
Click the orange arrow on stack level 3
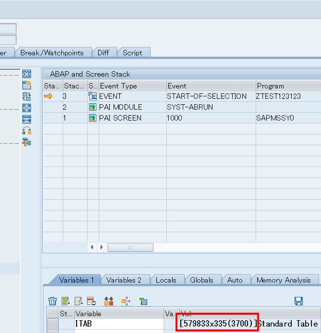[48, 96]
